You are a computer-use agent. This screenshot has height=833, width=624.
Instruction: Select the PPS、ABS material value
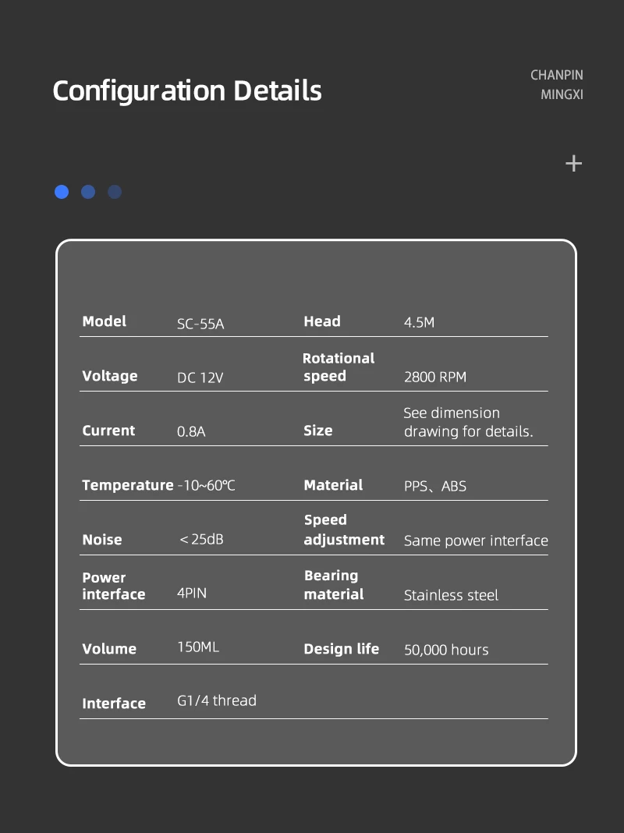click(435, 486)
